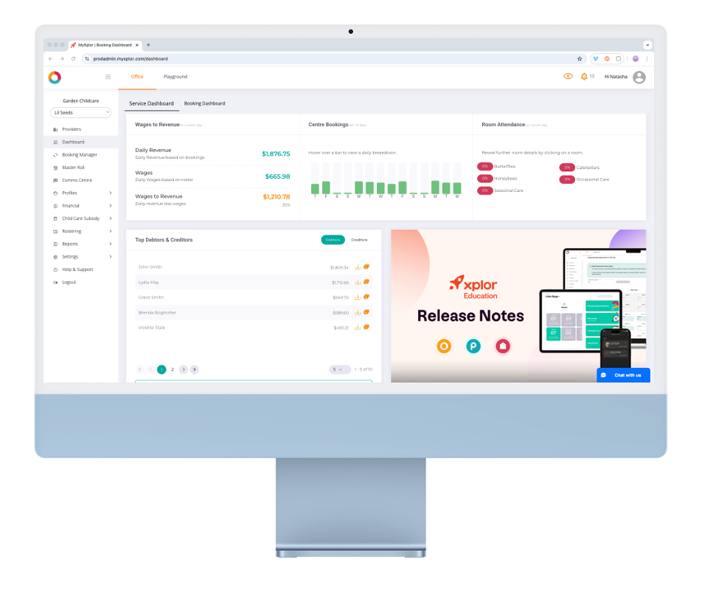
Task: Download statement icon for John Smith
Action: click(x=358, y=267)
